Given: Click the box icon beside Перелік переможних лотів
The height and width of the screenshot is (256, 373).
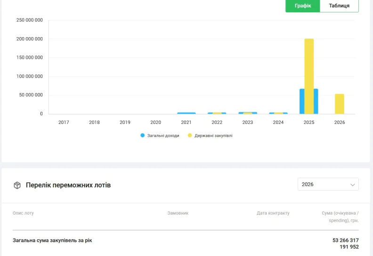Looking at the screenshot, I should (x=17, y=185).
